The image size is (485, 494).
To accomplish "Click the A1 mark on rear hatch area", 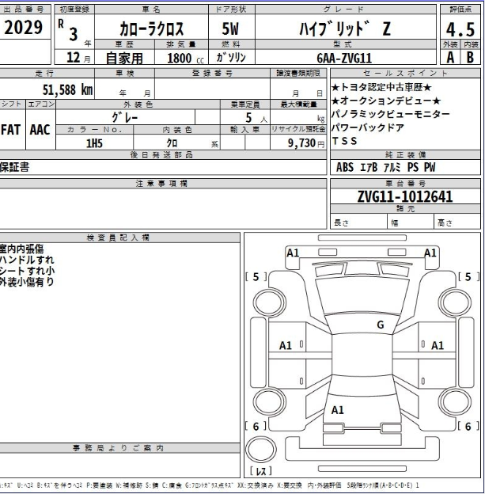I will [x=338, y=409].
